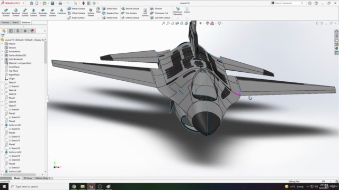Image resolution: width=339 pixels, height=190 pixels.
Task: Select the Lofted Surface tool
Action: (x=33, y=13)
